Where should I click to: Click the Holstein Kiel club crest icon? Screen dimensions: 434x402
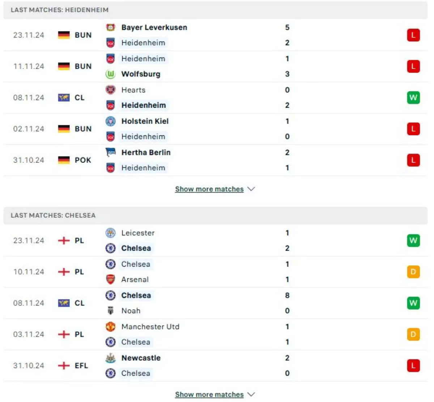tap(110, 121)
